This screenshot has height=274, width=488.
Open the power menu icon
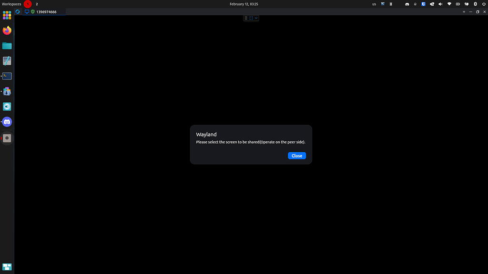coord(484,4)
